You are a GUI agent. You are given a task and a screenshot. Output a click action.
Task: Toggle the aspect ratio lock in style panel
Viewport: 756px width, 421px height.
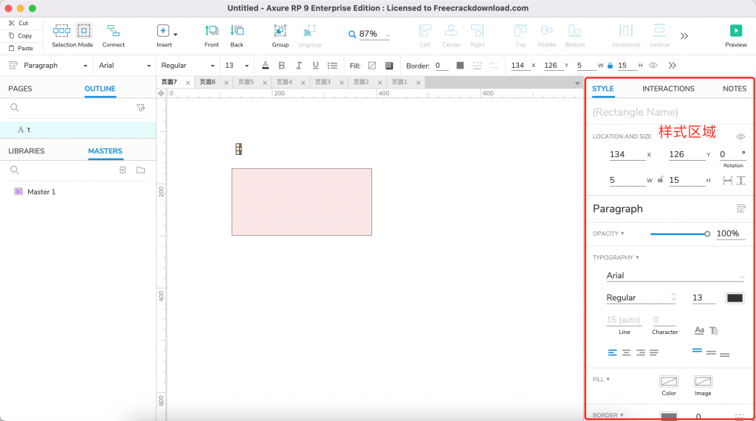tap(659, 180)
